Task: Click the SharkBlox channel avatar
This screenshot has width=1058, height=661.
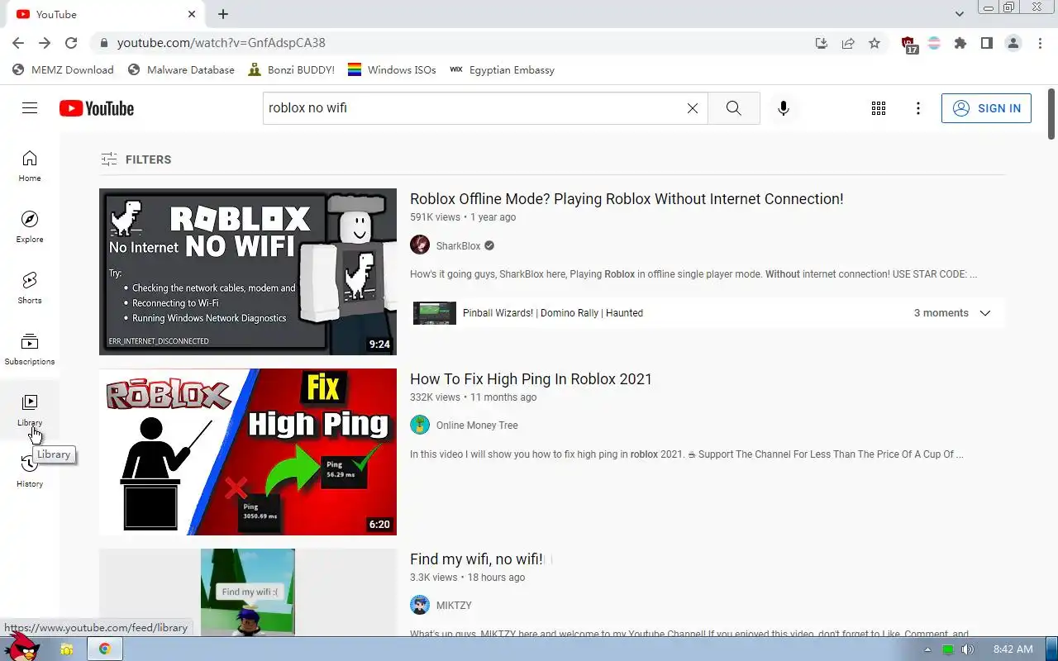Action: pos(420,245)
